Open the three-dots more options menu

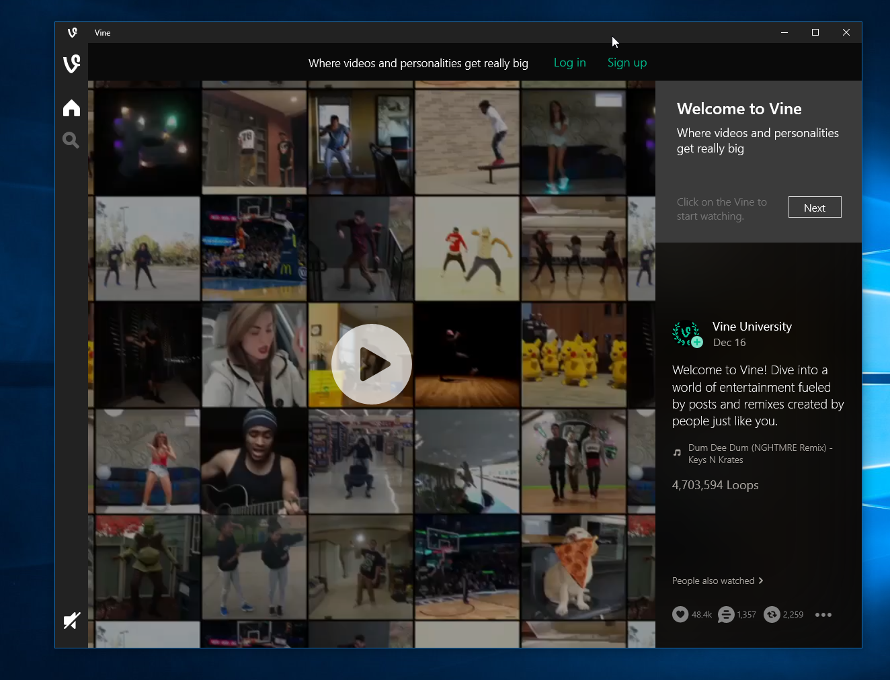coord(823,615)
